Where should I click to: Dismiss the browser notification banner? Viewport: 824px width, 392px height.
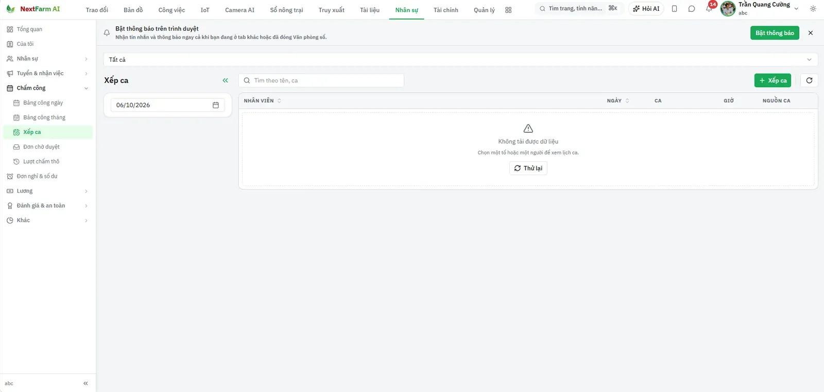click(x=811, y=33)
